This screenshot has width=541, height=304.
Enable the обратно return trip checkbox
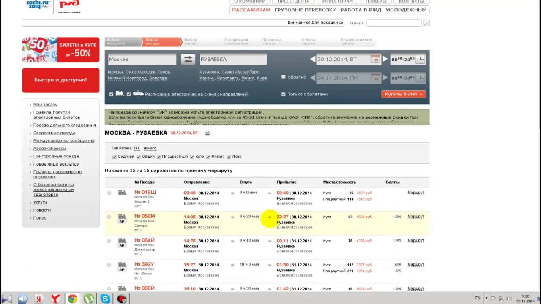(284, 77)
